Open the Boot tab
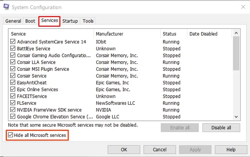250x157 pixels. 30,21
